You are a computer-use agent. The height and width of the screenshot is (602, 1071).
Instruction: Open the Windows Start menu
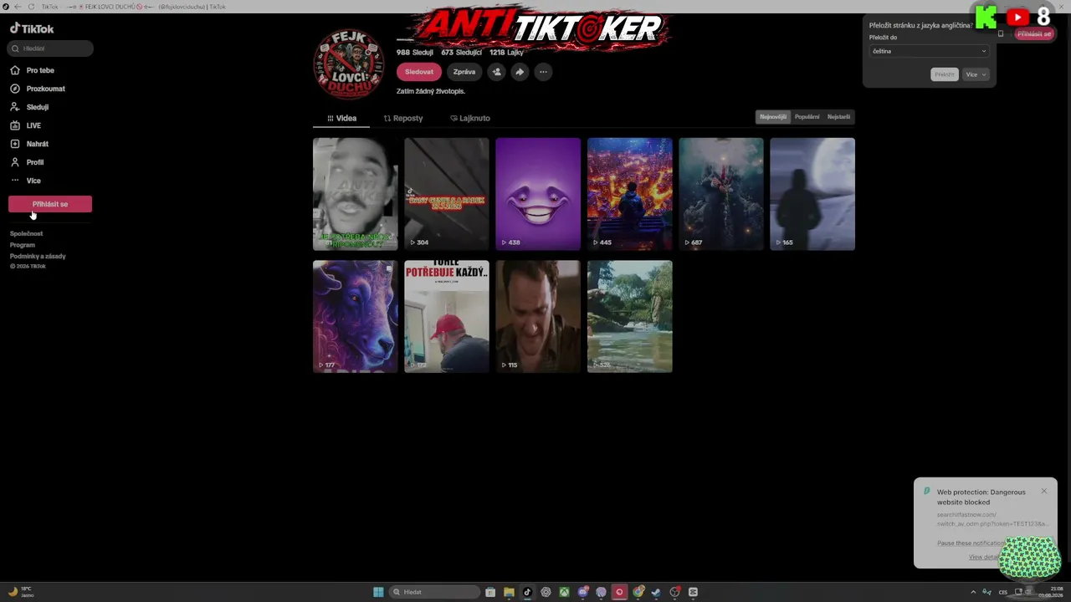coord(378,592)
